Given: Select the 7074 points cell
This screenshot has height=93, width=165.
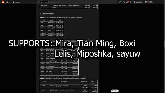Looking at the screenshot, I should tap(60, 23).
